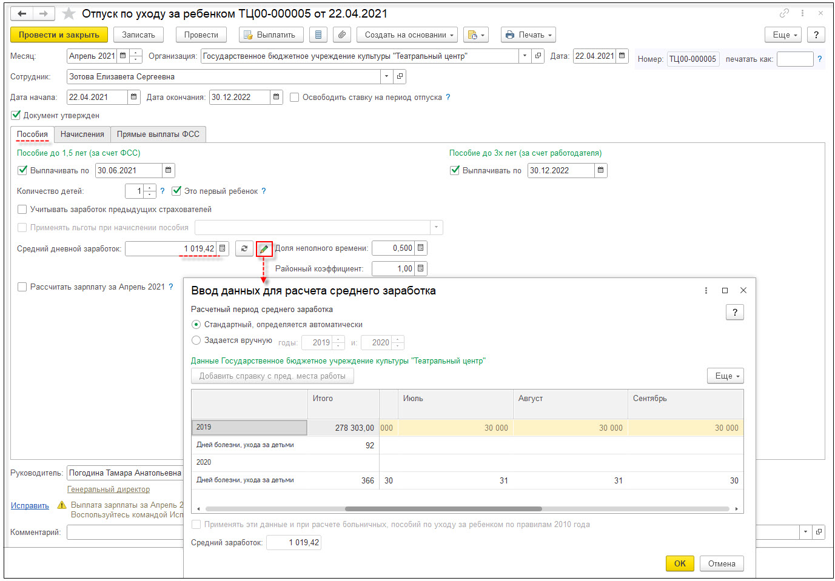Enable Освободить ставку на период отпуска
Viewport: 835px width, 581px height.
click(295, 97)
